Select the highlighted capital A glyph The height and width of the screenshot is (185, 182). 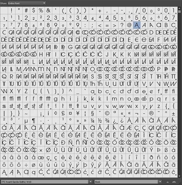pyautogui.click(x=137, y=25)
